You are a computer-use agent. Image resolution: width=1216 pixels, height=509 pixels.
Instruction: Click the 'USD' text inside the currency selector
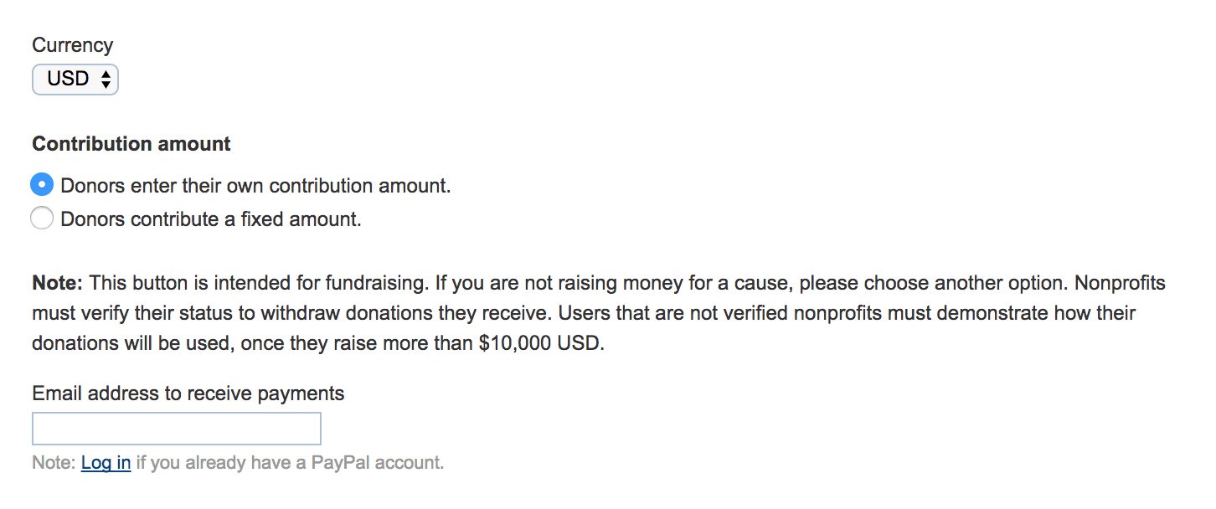pos(68,80)
